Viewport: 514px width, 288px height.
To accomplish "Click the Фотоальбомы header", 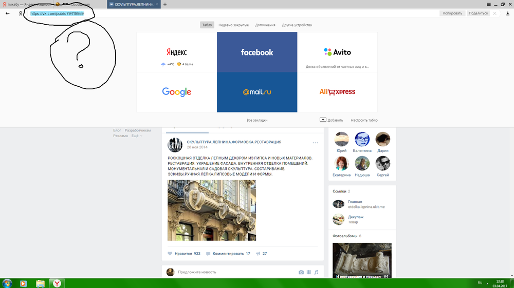I will click(347, 236).
